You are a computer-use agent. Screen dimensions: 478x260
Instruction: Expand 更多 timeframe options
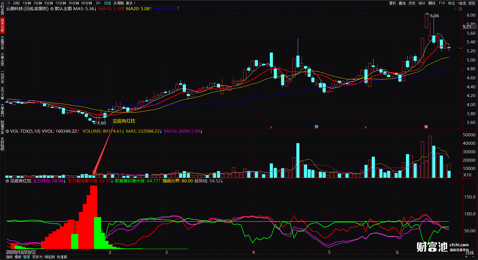(131, 3)
